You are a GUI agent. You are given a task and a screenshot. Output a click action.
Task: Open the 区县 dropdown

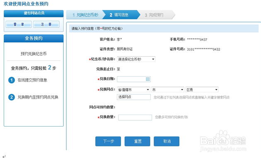pos(202,90)
